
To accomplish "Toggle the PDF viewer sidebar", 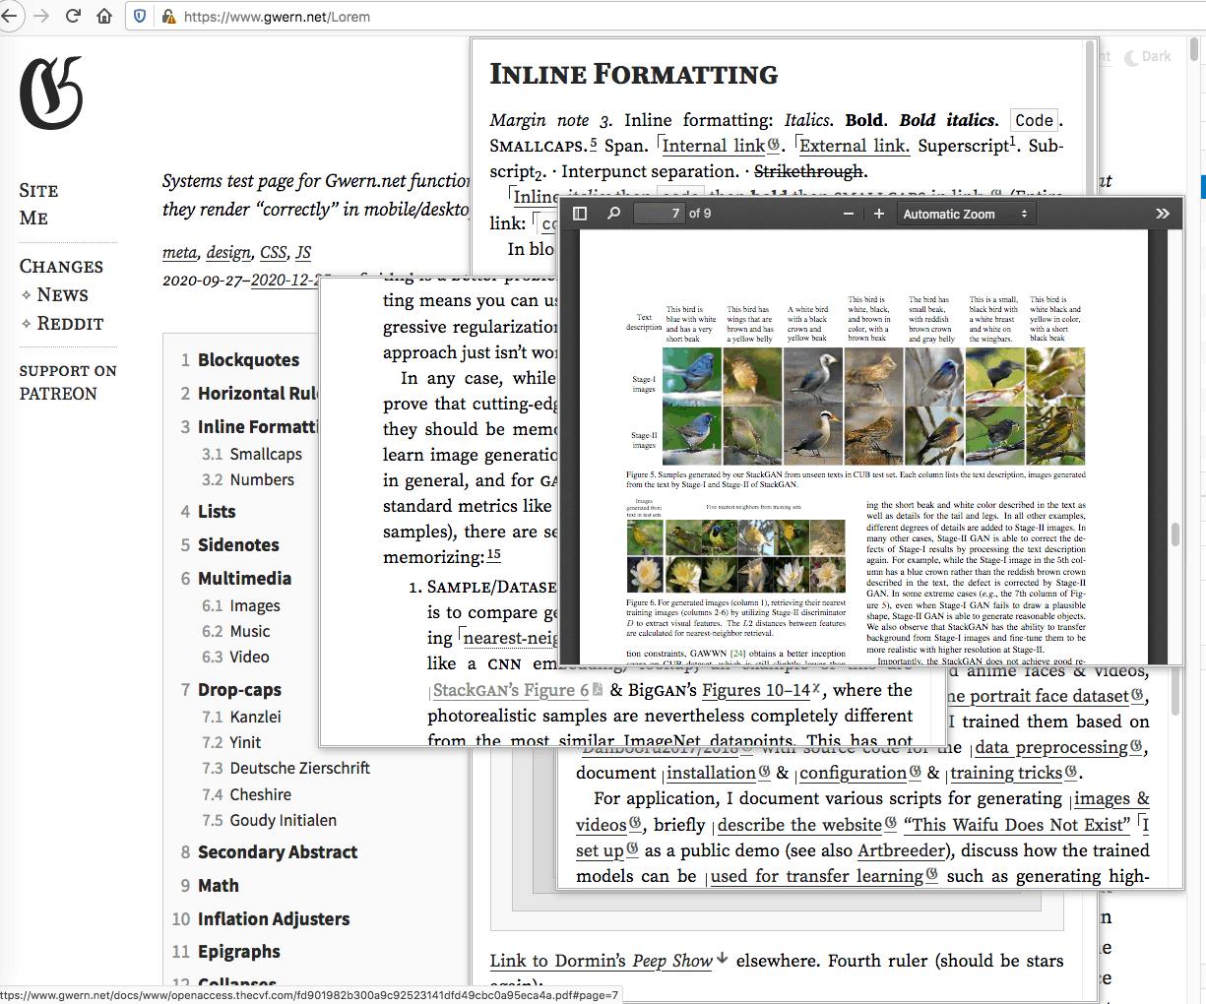I will (x=580, y=214).
